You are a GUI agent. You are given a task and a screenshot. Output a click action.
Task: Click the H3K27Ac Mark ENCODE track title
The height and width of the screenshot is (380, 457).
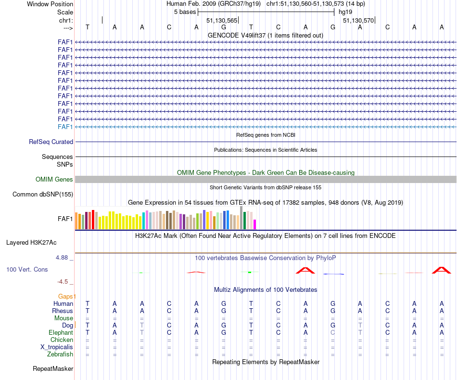(x=265, y=236)
